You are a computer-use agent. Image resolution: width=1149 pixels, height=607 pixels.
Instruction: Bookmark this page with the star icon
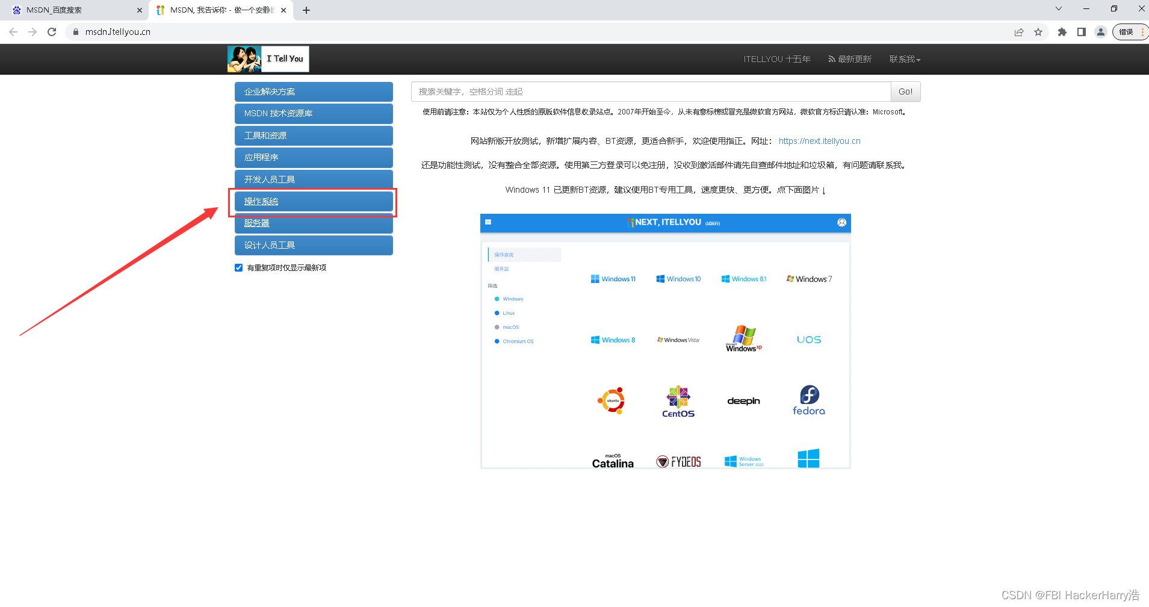click(x=1038, y=32)
